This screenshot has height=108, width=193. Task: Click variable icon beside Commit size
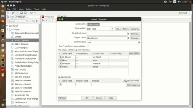pos(139,42)
